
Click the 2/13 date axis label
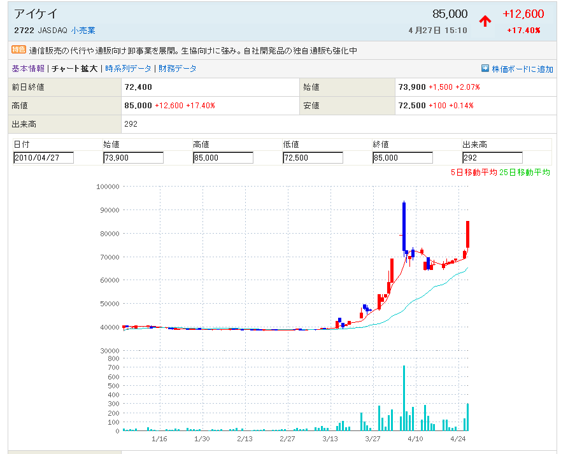[245, 439]
